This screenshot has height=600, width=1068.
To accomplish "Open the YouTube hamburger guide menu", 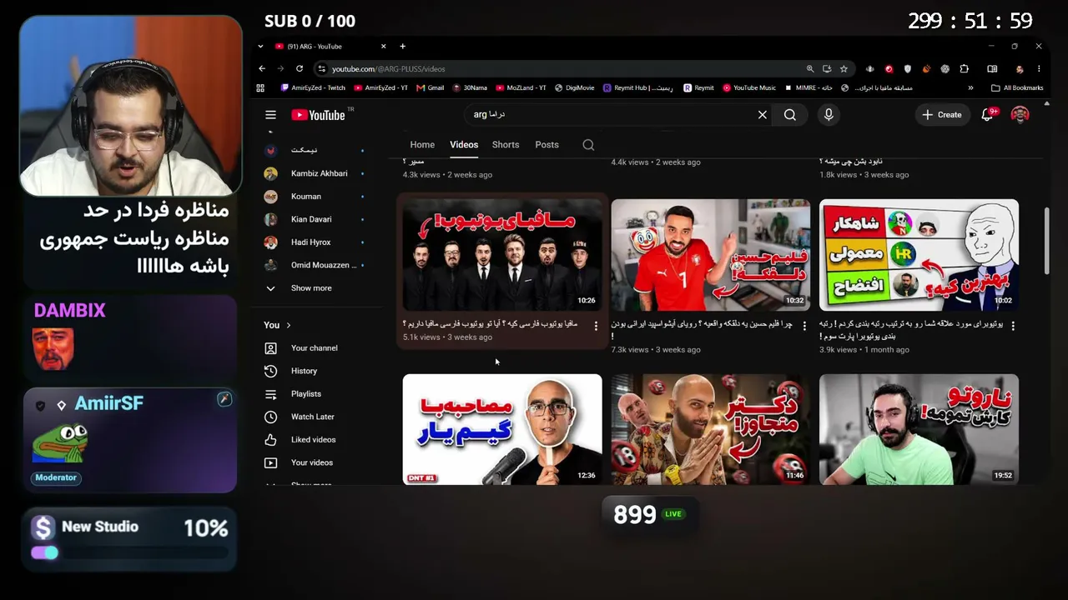I will point(270,115).
